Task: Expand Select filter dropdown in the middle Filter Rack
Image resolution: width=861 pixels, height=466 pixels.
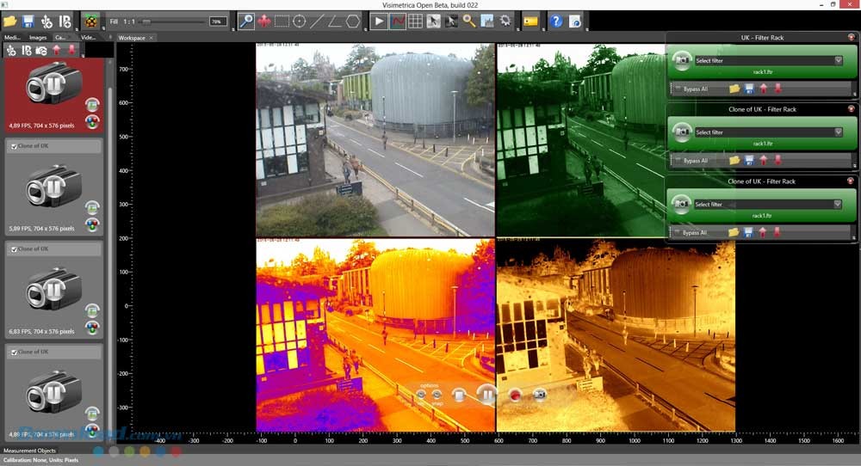Action: click(x=838, y=132)
